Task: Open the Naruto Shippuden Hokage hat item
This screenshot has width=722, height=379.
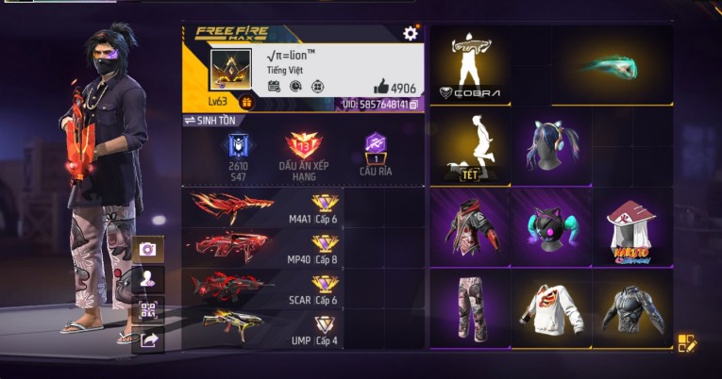Action: point(632,227)
